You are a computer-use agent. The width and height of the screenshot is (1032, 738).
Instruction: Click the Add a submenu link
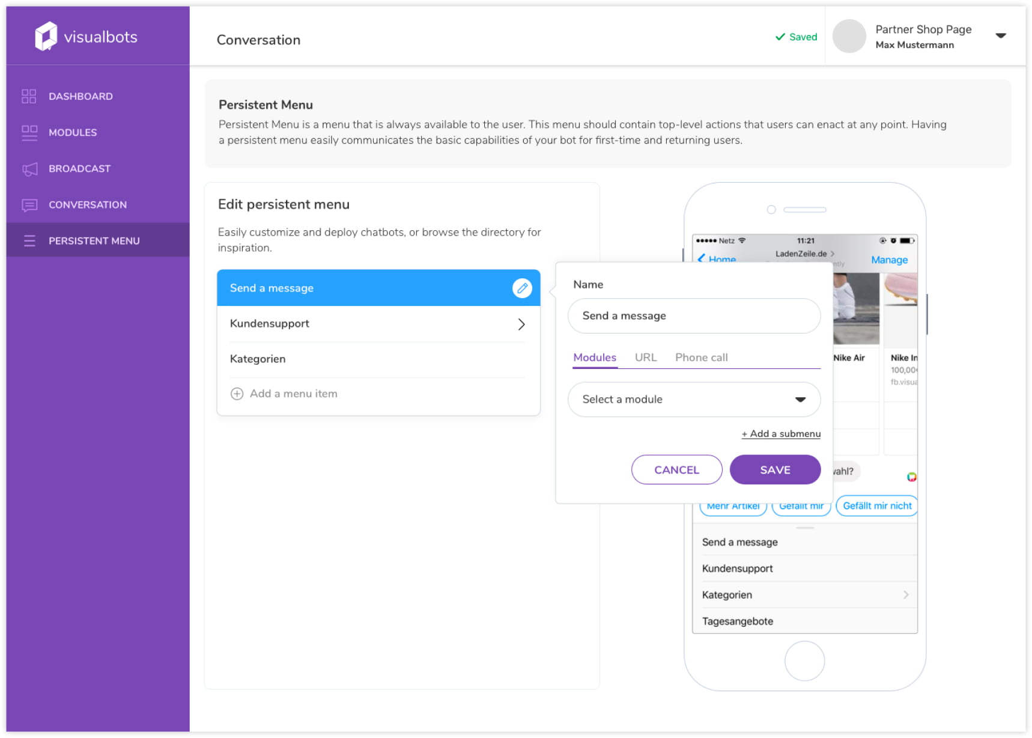click(x=780, y=434)
